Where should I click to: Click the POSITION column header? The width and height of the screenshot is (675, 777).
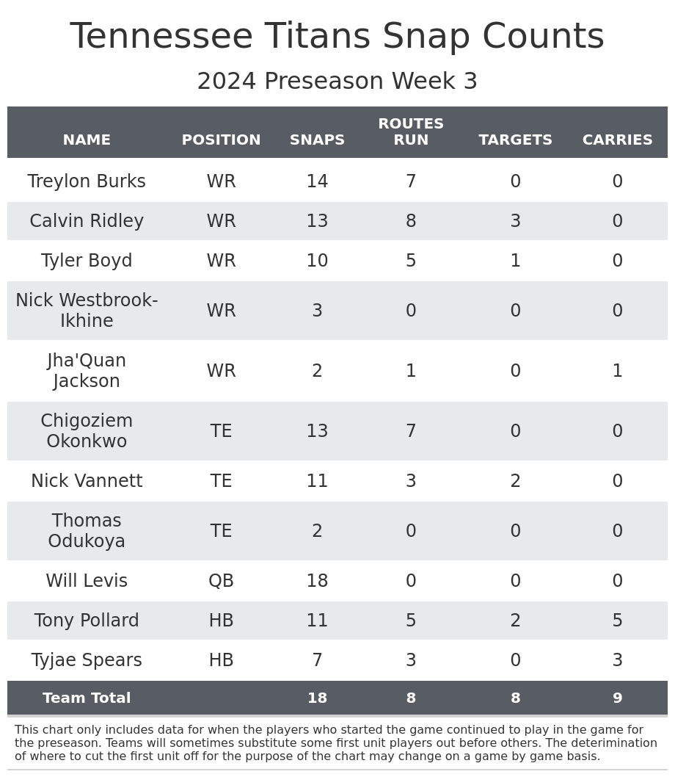pos(221,140)
